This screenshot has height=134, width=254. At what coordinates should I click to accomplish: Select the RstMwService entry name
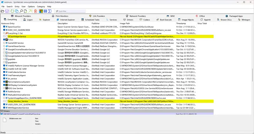(14, 92)
